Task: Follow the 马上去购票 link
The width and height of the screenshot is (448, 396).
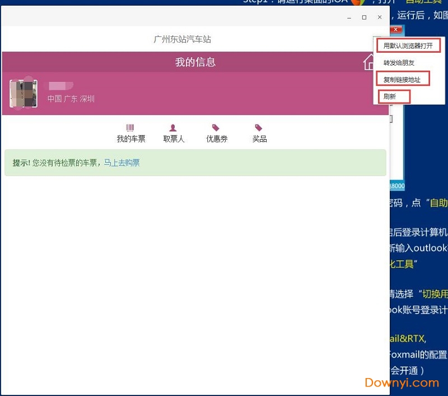Action: [x=122, y=163]
